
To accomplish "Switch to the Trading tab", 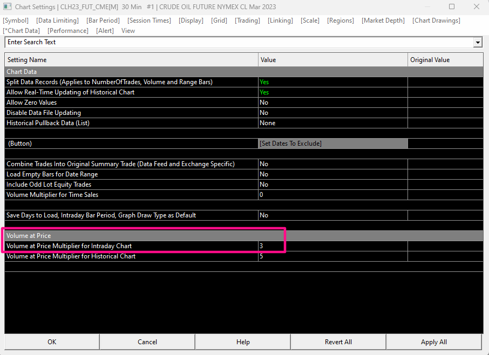I will [247, 21].
